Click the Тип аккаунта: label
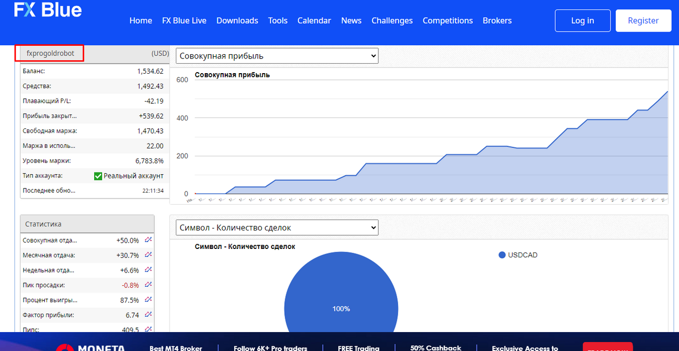 tap(43, 176)
